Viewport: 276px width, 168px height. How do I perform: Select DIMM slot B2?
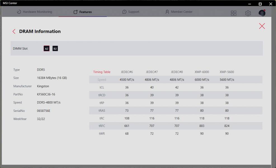pyautogui.click(x=55, y=49)
